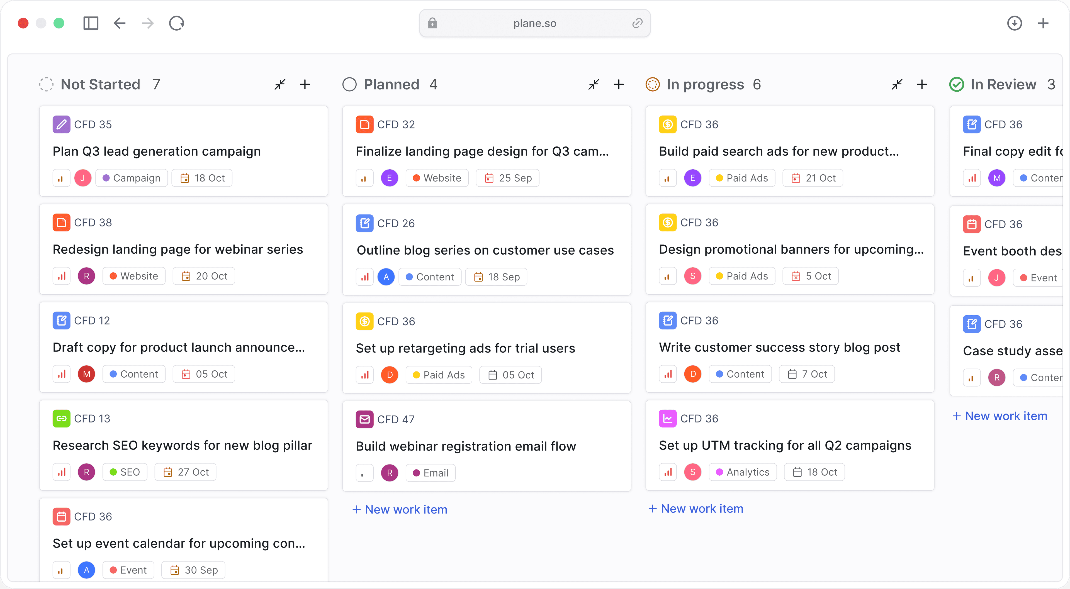Collapse the Not Started column

click(280, 85)
